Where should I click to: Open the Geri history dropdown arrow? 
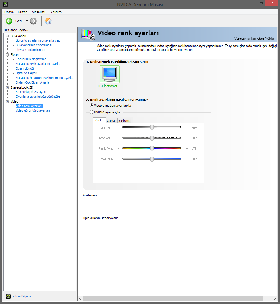(x=27, y=21)
